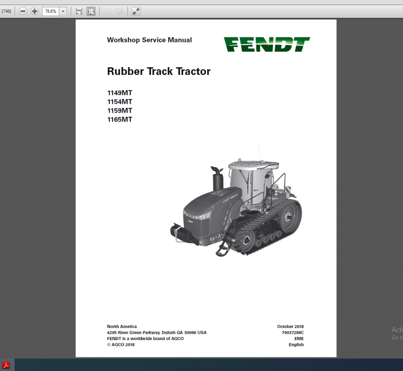Click the add sticky note comment icon

coord(108,12)
